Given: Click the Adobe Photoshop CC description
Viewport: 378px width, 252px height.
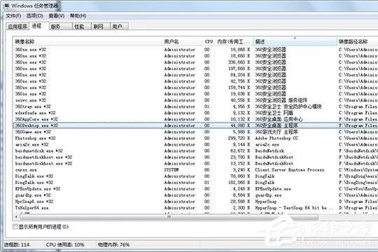Looking at the screenshot, I should [x=276, y=138].
